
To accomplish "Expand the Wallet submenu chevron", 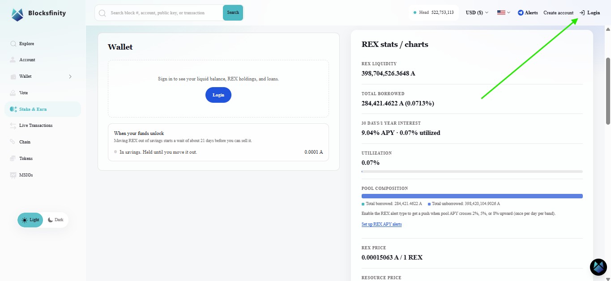I will [70, 76].
